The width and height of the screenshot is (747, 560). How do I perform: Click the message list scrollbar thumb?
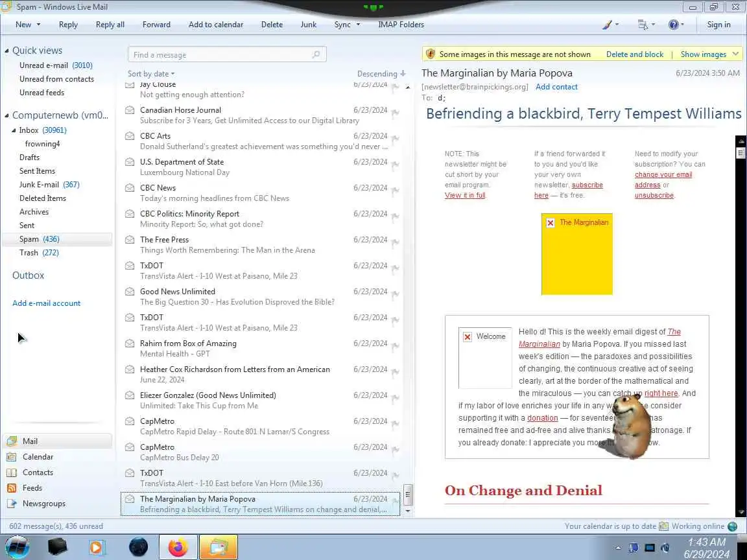click(408, 495)
